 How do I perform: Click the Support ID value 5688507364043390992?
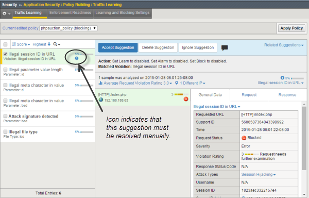(x=262, y=122)
